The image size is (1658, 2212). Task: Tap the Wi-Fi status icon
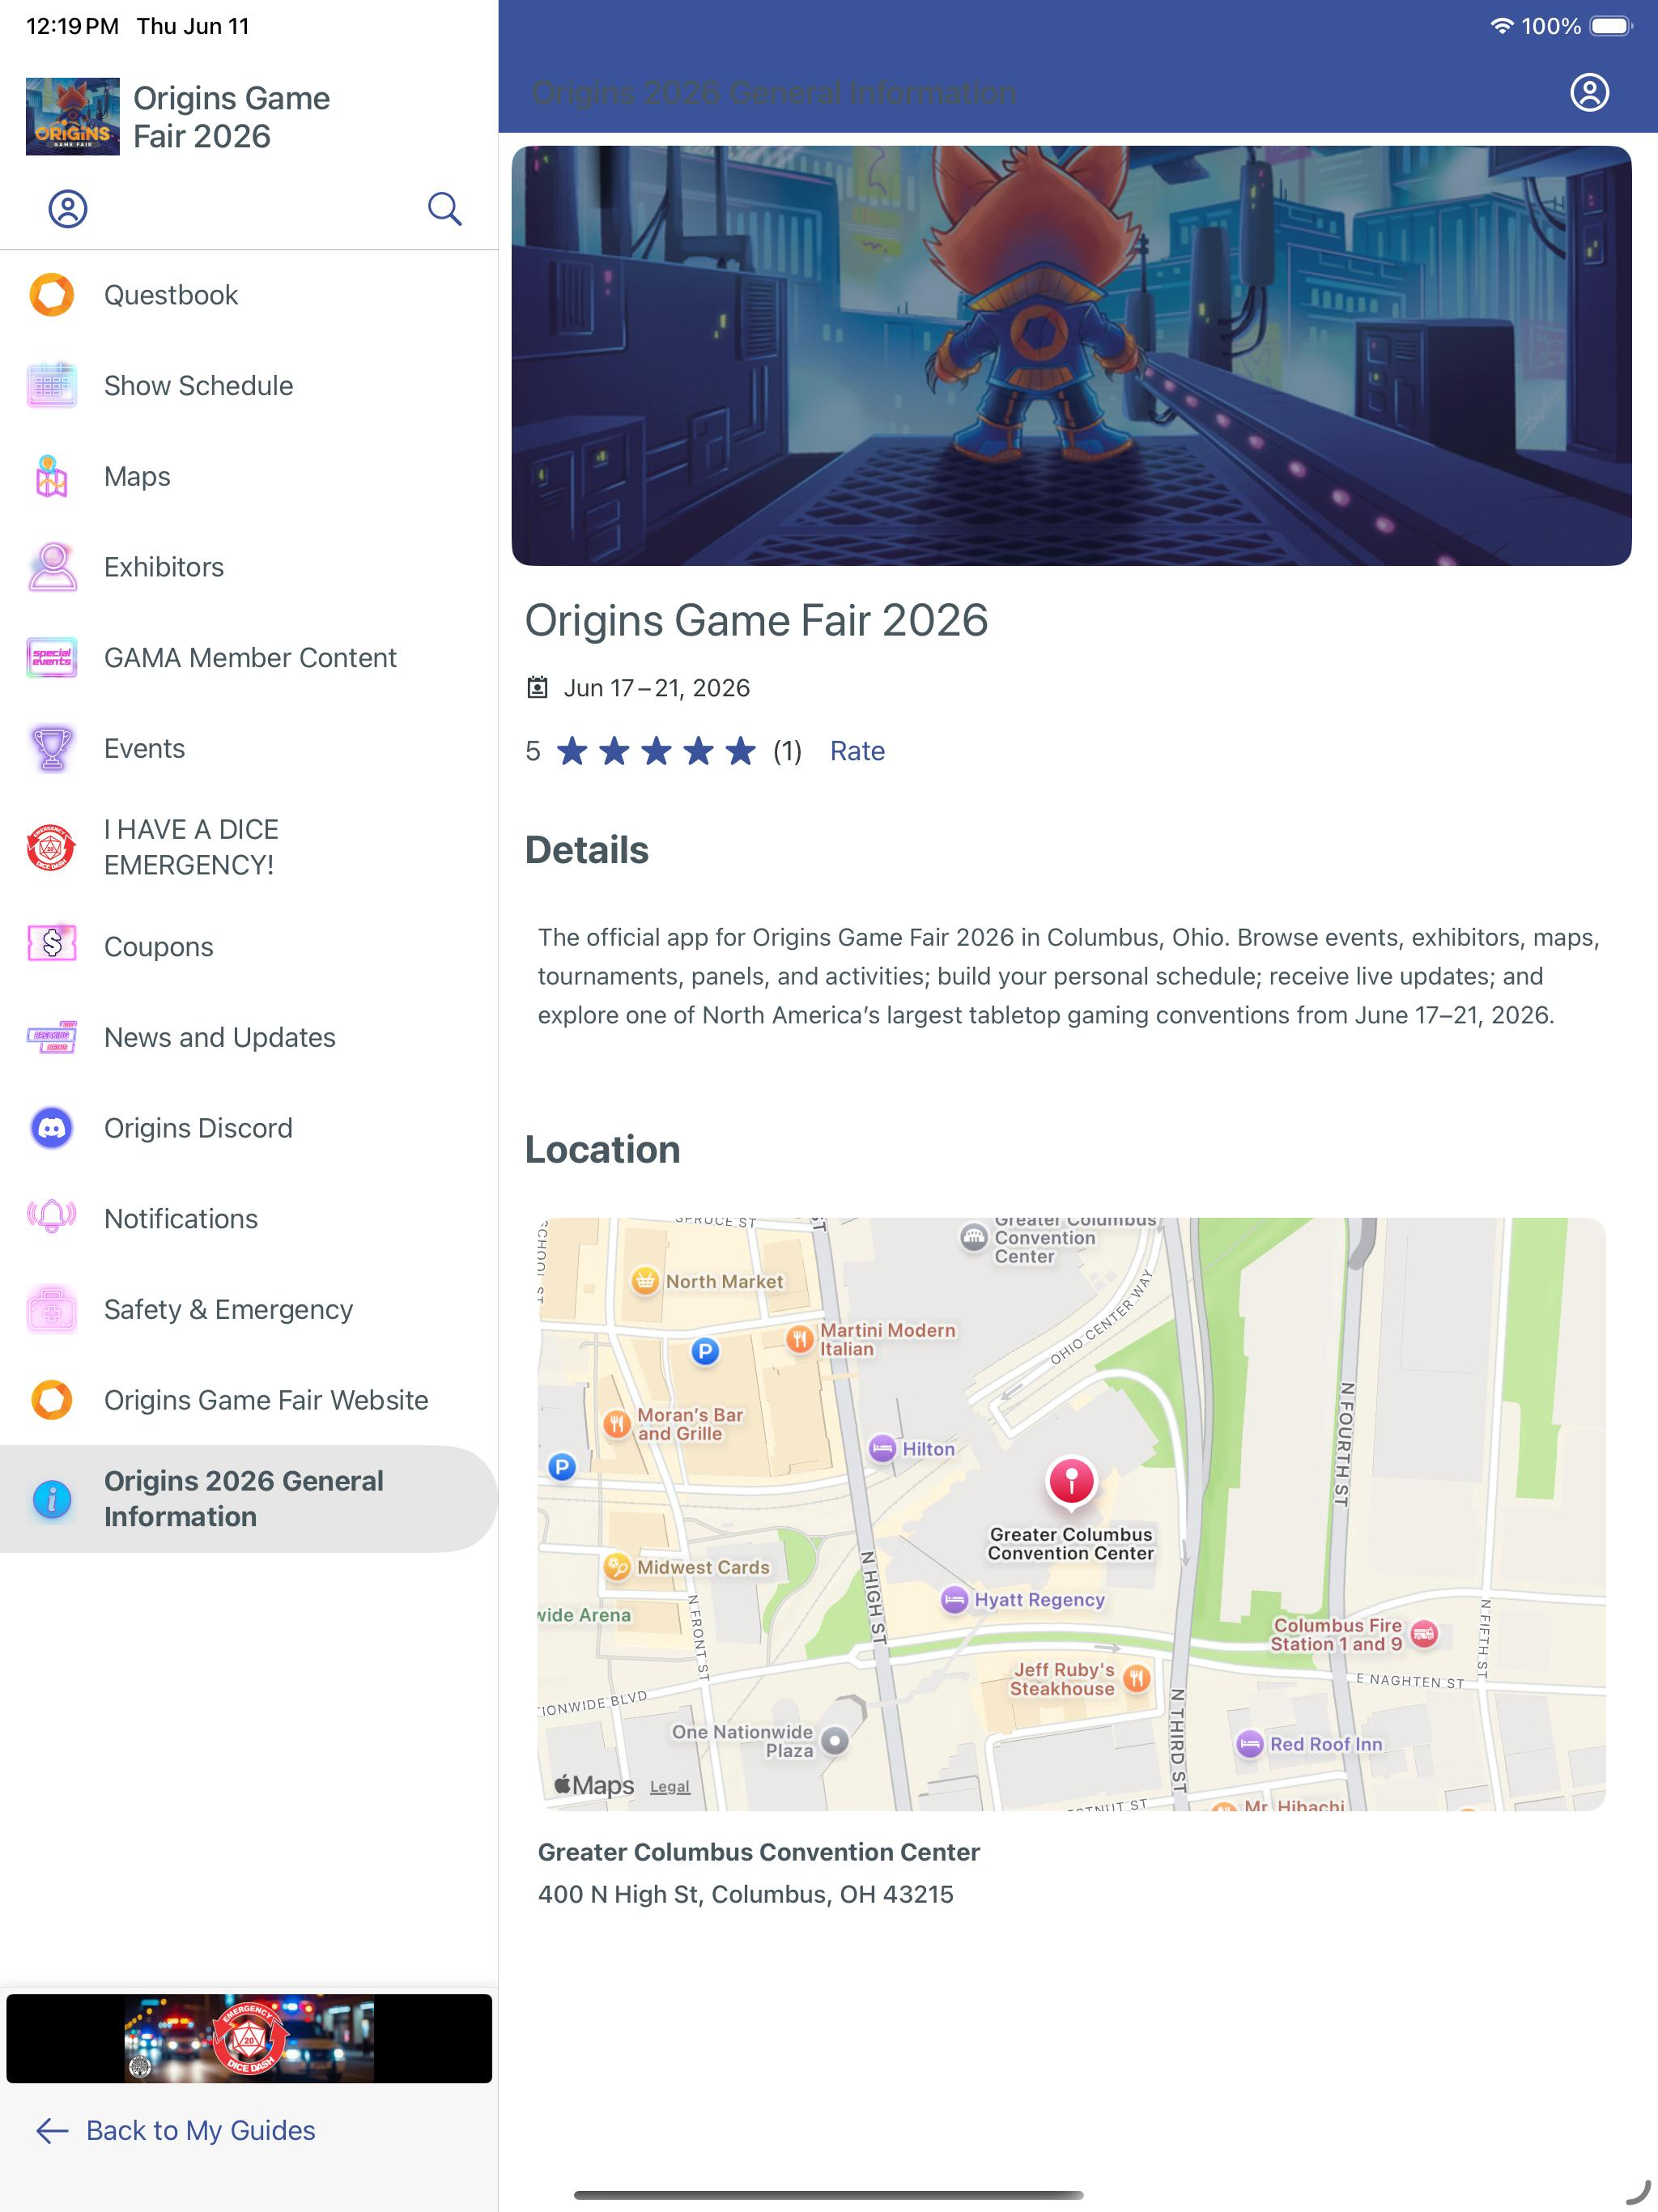pos(1501,26)
